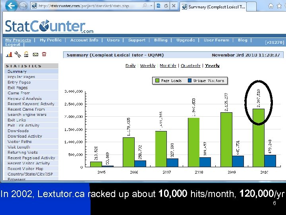
Task: Open Download Activity in sidebar
Action: 31,136
